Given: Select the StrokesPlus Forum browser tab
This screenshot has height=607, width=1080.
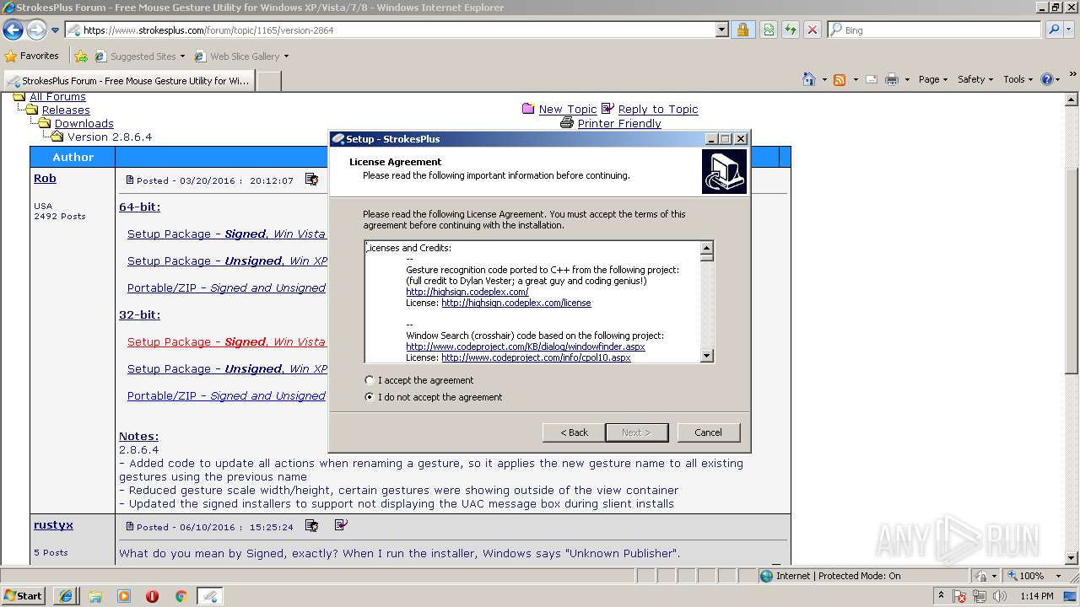Looking at the screenshot, I should pos(128,81).
